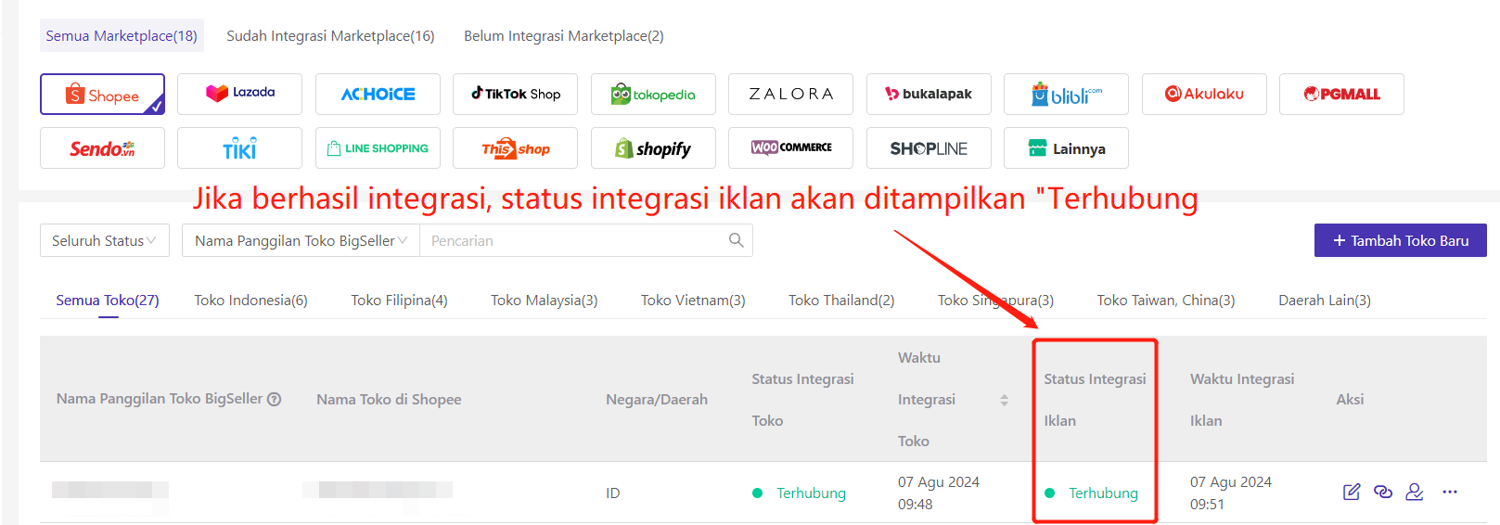Open the Toko Filipina(4) tab
Screen dimensions: 1500x525
click(399, 300)
